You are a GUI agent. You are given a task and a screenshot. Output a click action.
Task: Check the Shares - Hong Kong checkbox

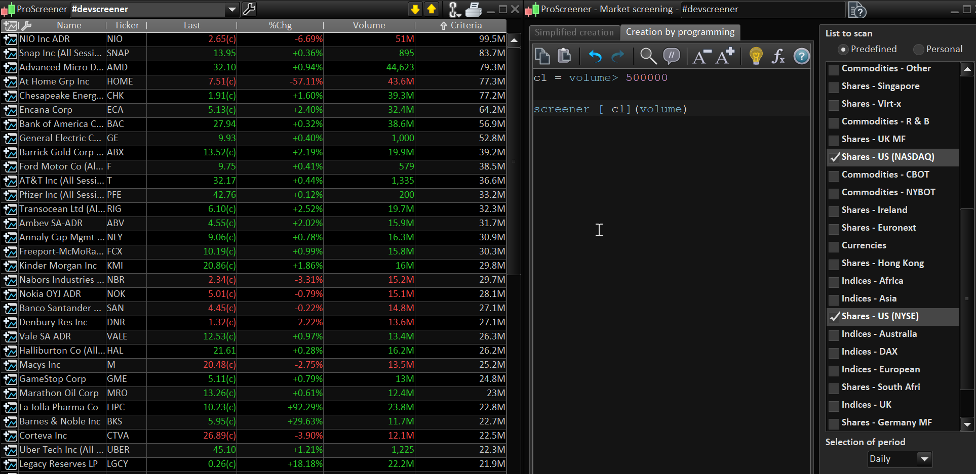(834, 265)
